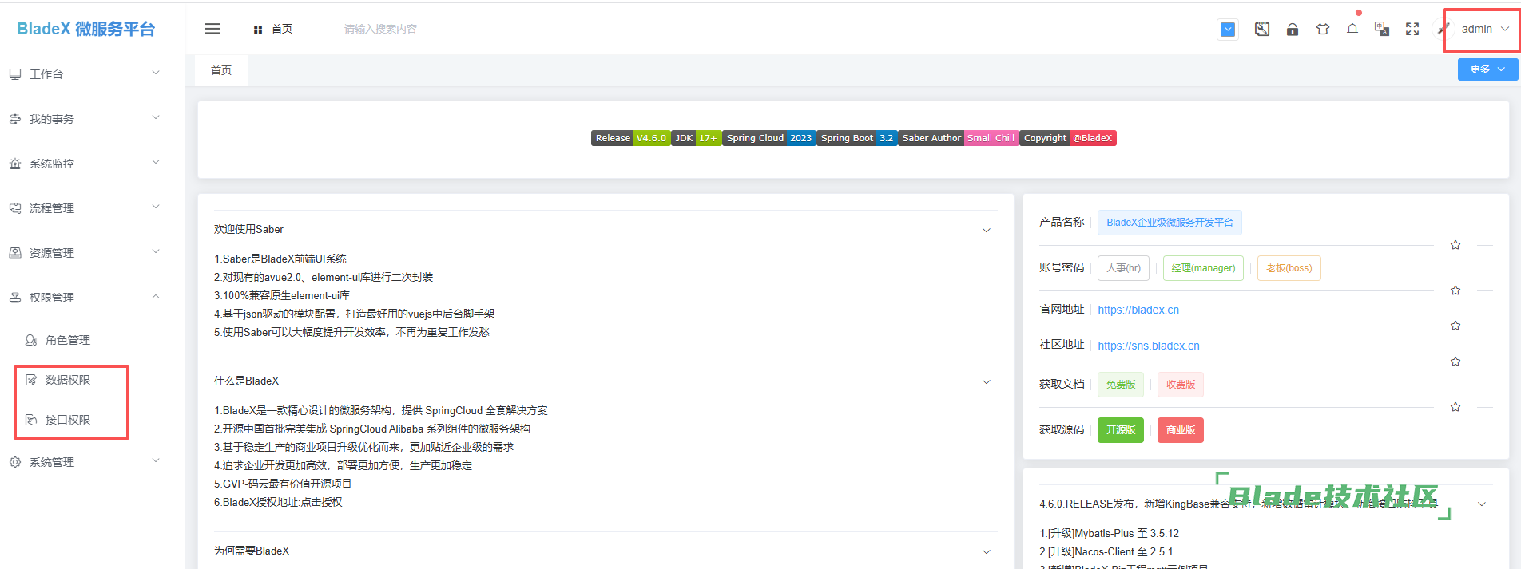Star the 产品名称 row
The width and height of the screenshot is (1521, 569).
(1455, 245)
